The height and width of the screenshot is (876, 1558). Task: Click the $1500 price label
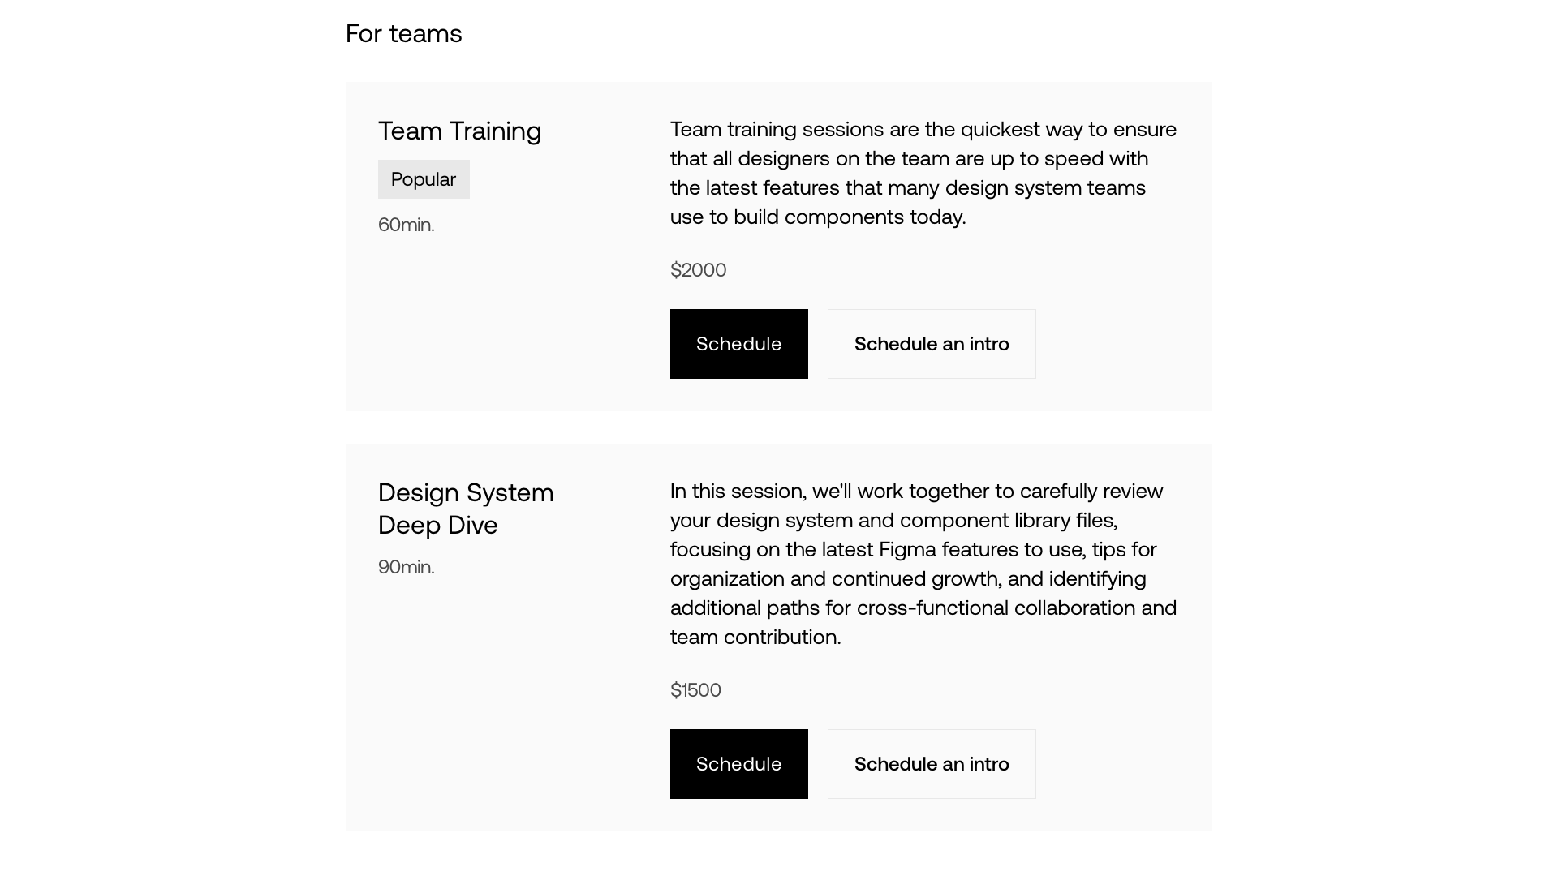[x=695, y=689]
